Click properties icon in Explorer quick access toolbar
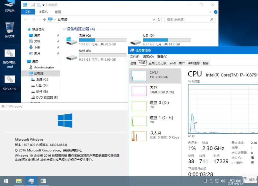The width and height of the screenshot is (258, 186). (33, 5)
